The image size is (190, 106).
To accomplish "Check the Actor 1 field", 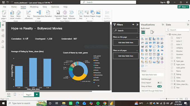I will click(172, 38).
